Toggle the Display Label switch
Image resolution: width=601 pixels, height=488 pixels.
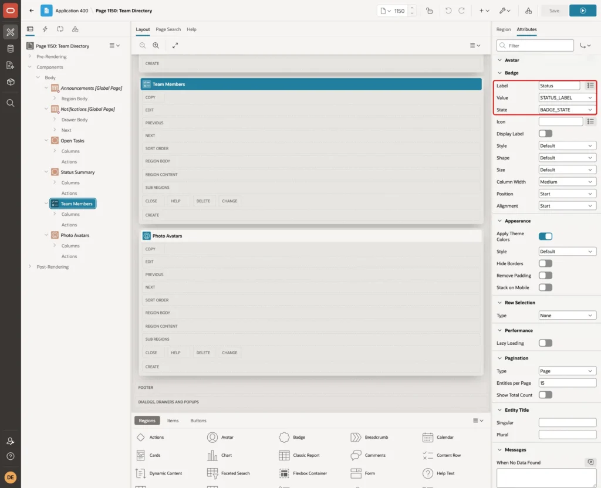coord(545,134)
